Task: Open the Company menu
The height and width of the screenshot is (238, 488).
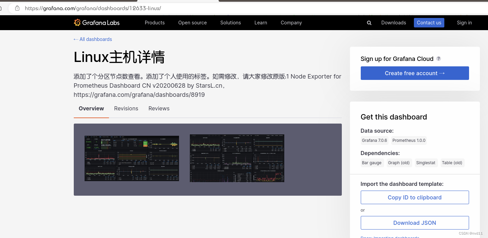Action: (291, 23)
